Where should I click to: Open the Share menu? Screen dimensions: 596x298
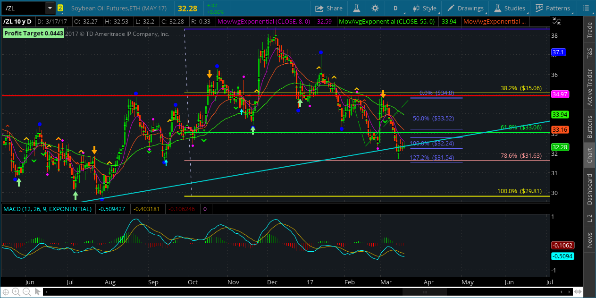click(328, 8)
